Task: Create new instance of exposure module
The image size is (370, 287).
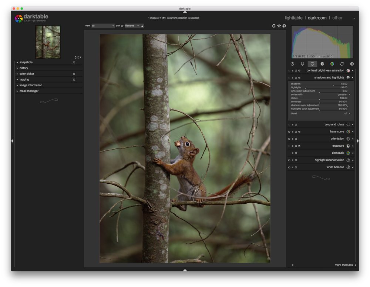Action: click(299, 146)
